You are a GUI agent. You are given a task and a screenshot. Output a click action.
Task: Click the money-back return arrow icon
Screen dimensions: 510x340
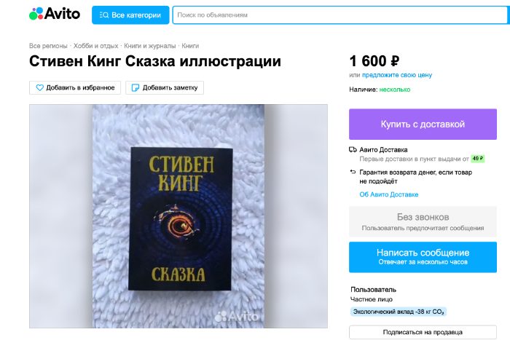[353, 172]
